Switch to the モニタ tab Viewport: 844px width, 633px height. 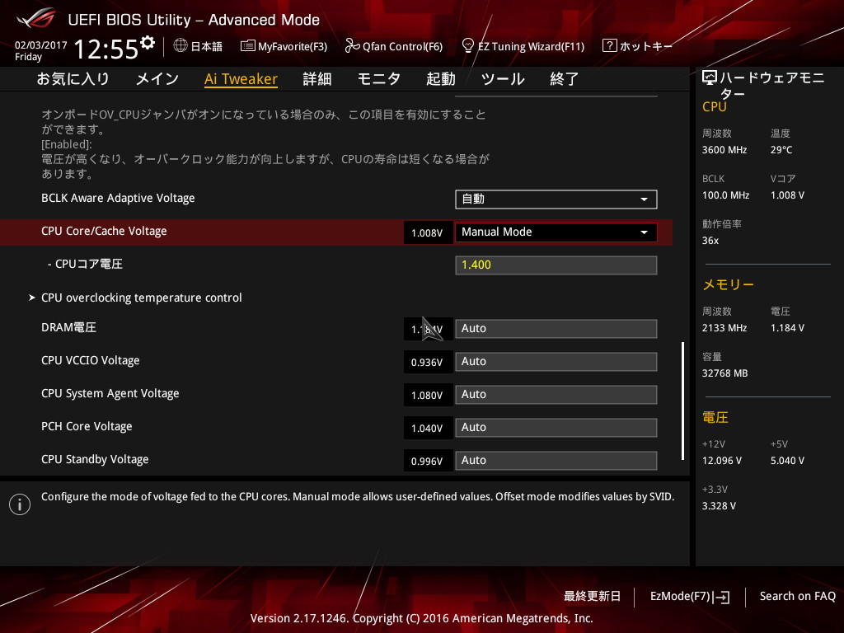point(379,79)
